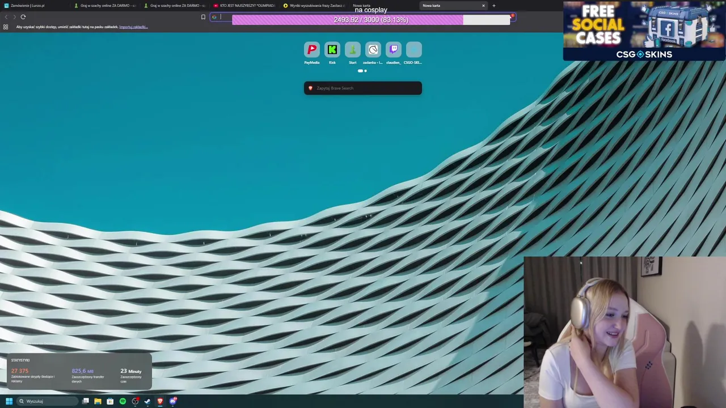Switch to the second 'Graj w szachy online' tab
This screenshot has width=726, height=408.
tap(175, 6)
